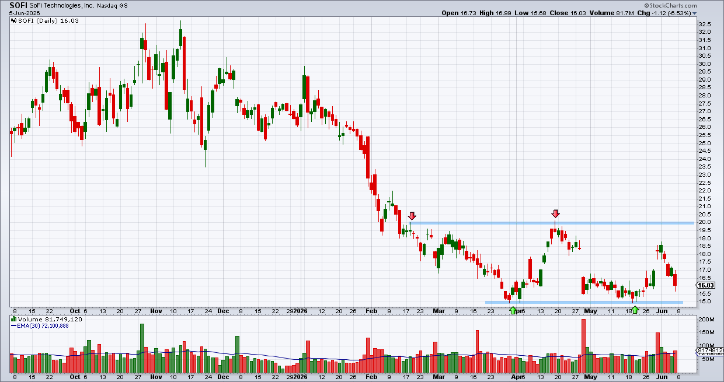Select the green up arrow in late May

[x=635, y=310]
